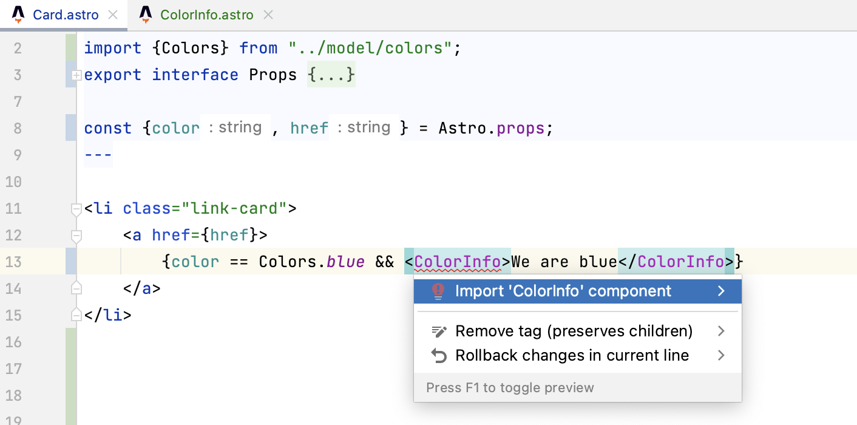Open the submenu chevron for Import 'ColorInfo' component

click(x=722, y=291)
